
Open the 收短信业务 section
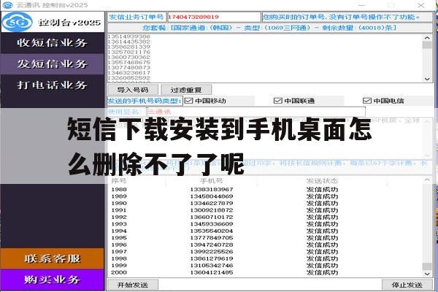(x=53, y=43)
